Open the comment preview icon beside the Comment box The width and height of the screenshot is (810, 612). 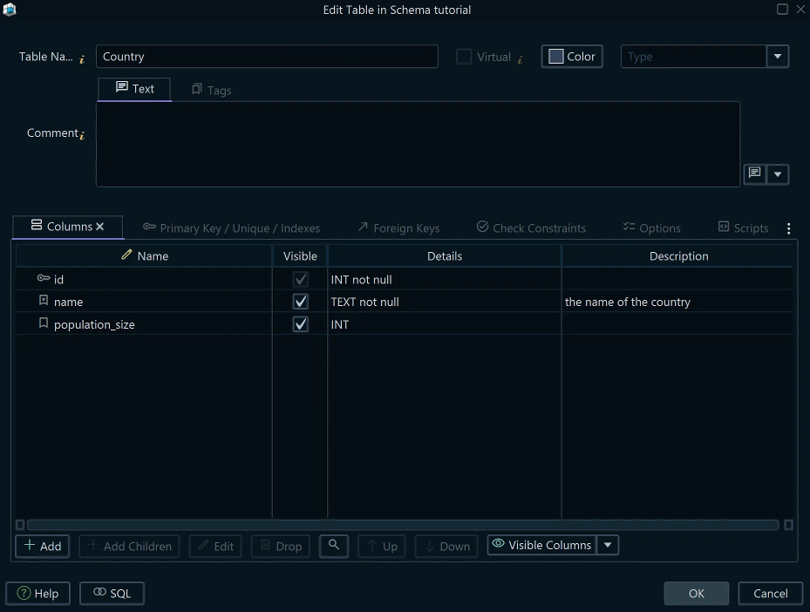[752, 173]
